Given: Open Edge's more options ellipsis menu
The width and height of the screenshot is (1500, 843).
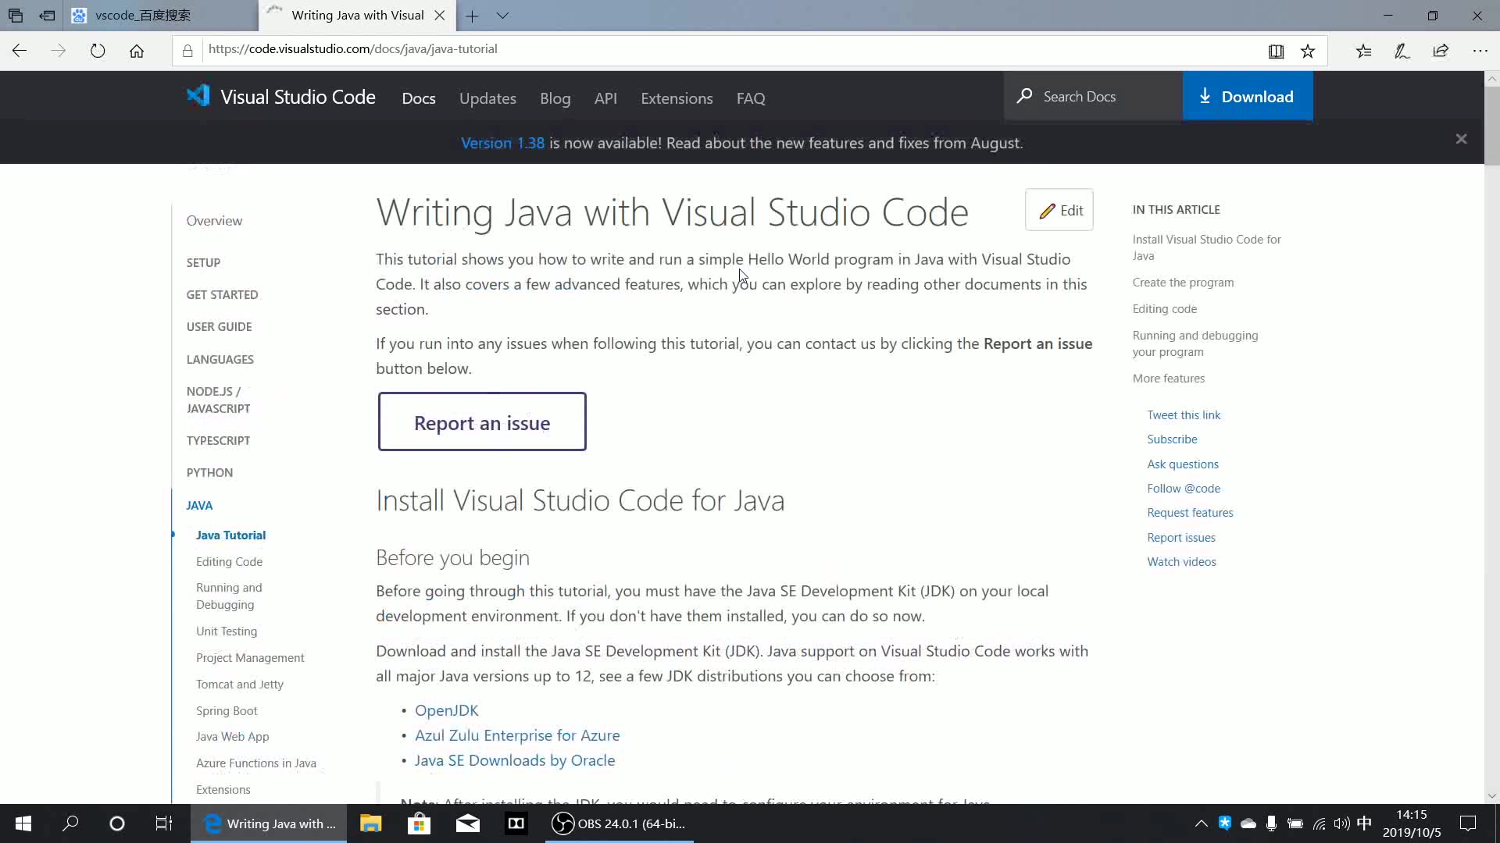Looking at the screenshot, I should pos(1481,50).
